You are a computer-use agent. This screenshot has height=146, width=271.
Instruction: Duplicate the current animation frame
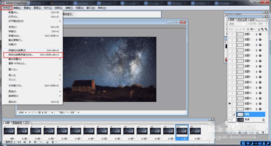tap(47, 142)
